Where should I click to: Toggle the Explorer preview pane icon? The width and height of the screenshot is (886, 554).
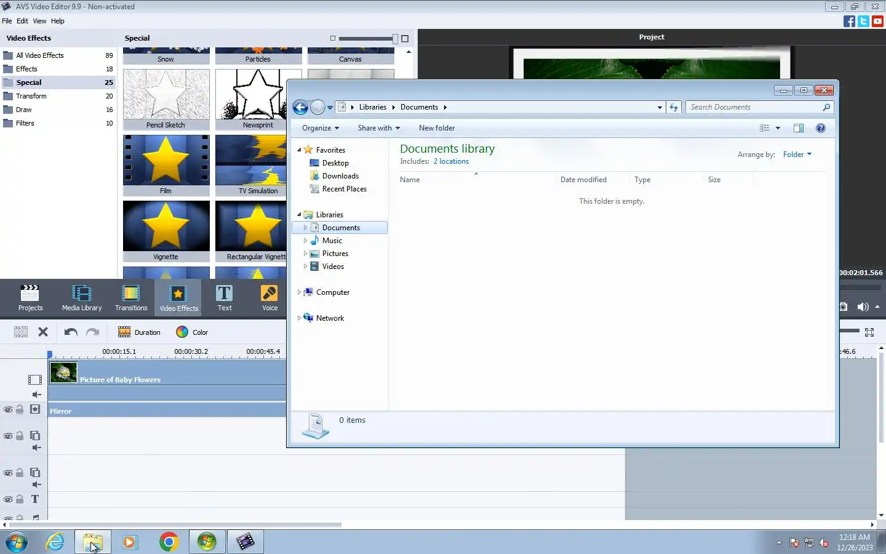click(x=799, y=128)
